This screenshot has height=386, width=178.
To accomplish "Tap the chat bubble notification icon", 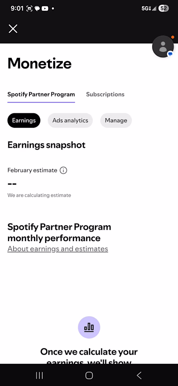I will [37, 9].
